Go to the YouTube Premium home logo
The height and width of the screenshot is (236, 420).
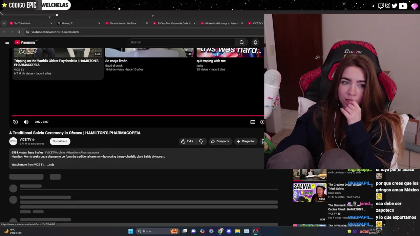point(25,42)
